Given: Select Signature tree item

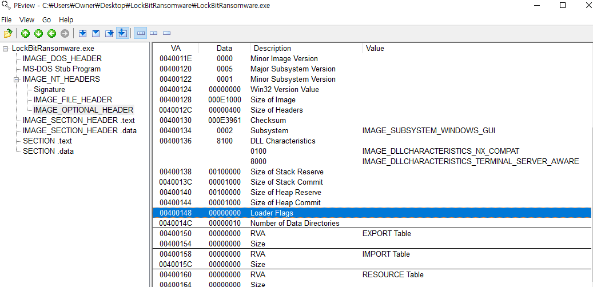Looking at the screenshot, I should point(49,90).
